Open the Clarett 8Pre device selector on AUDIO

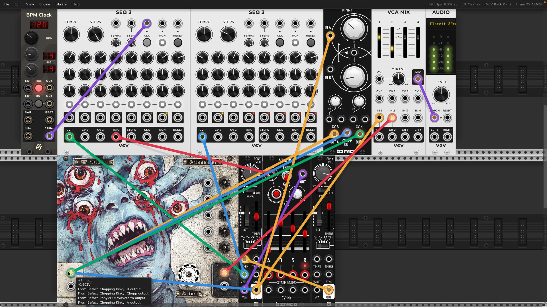tap(441, 24)
